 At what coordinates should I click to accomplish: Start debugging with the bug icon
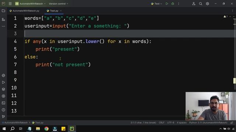tap(173, 4)
